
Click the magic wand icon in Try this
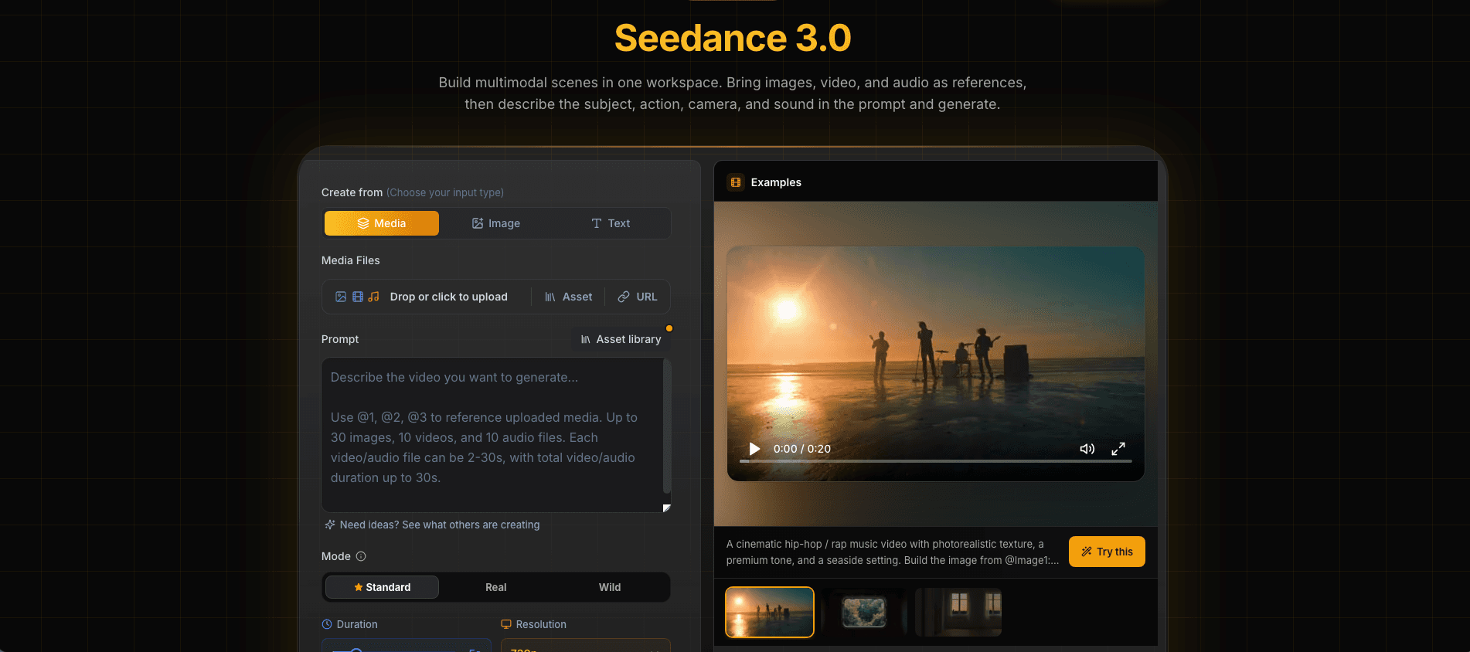(1087, 552)
